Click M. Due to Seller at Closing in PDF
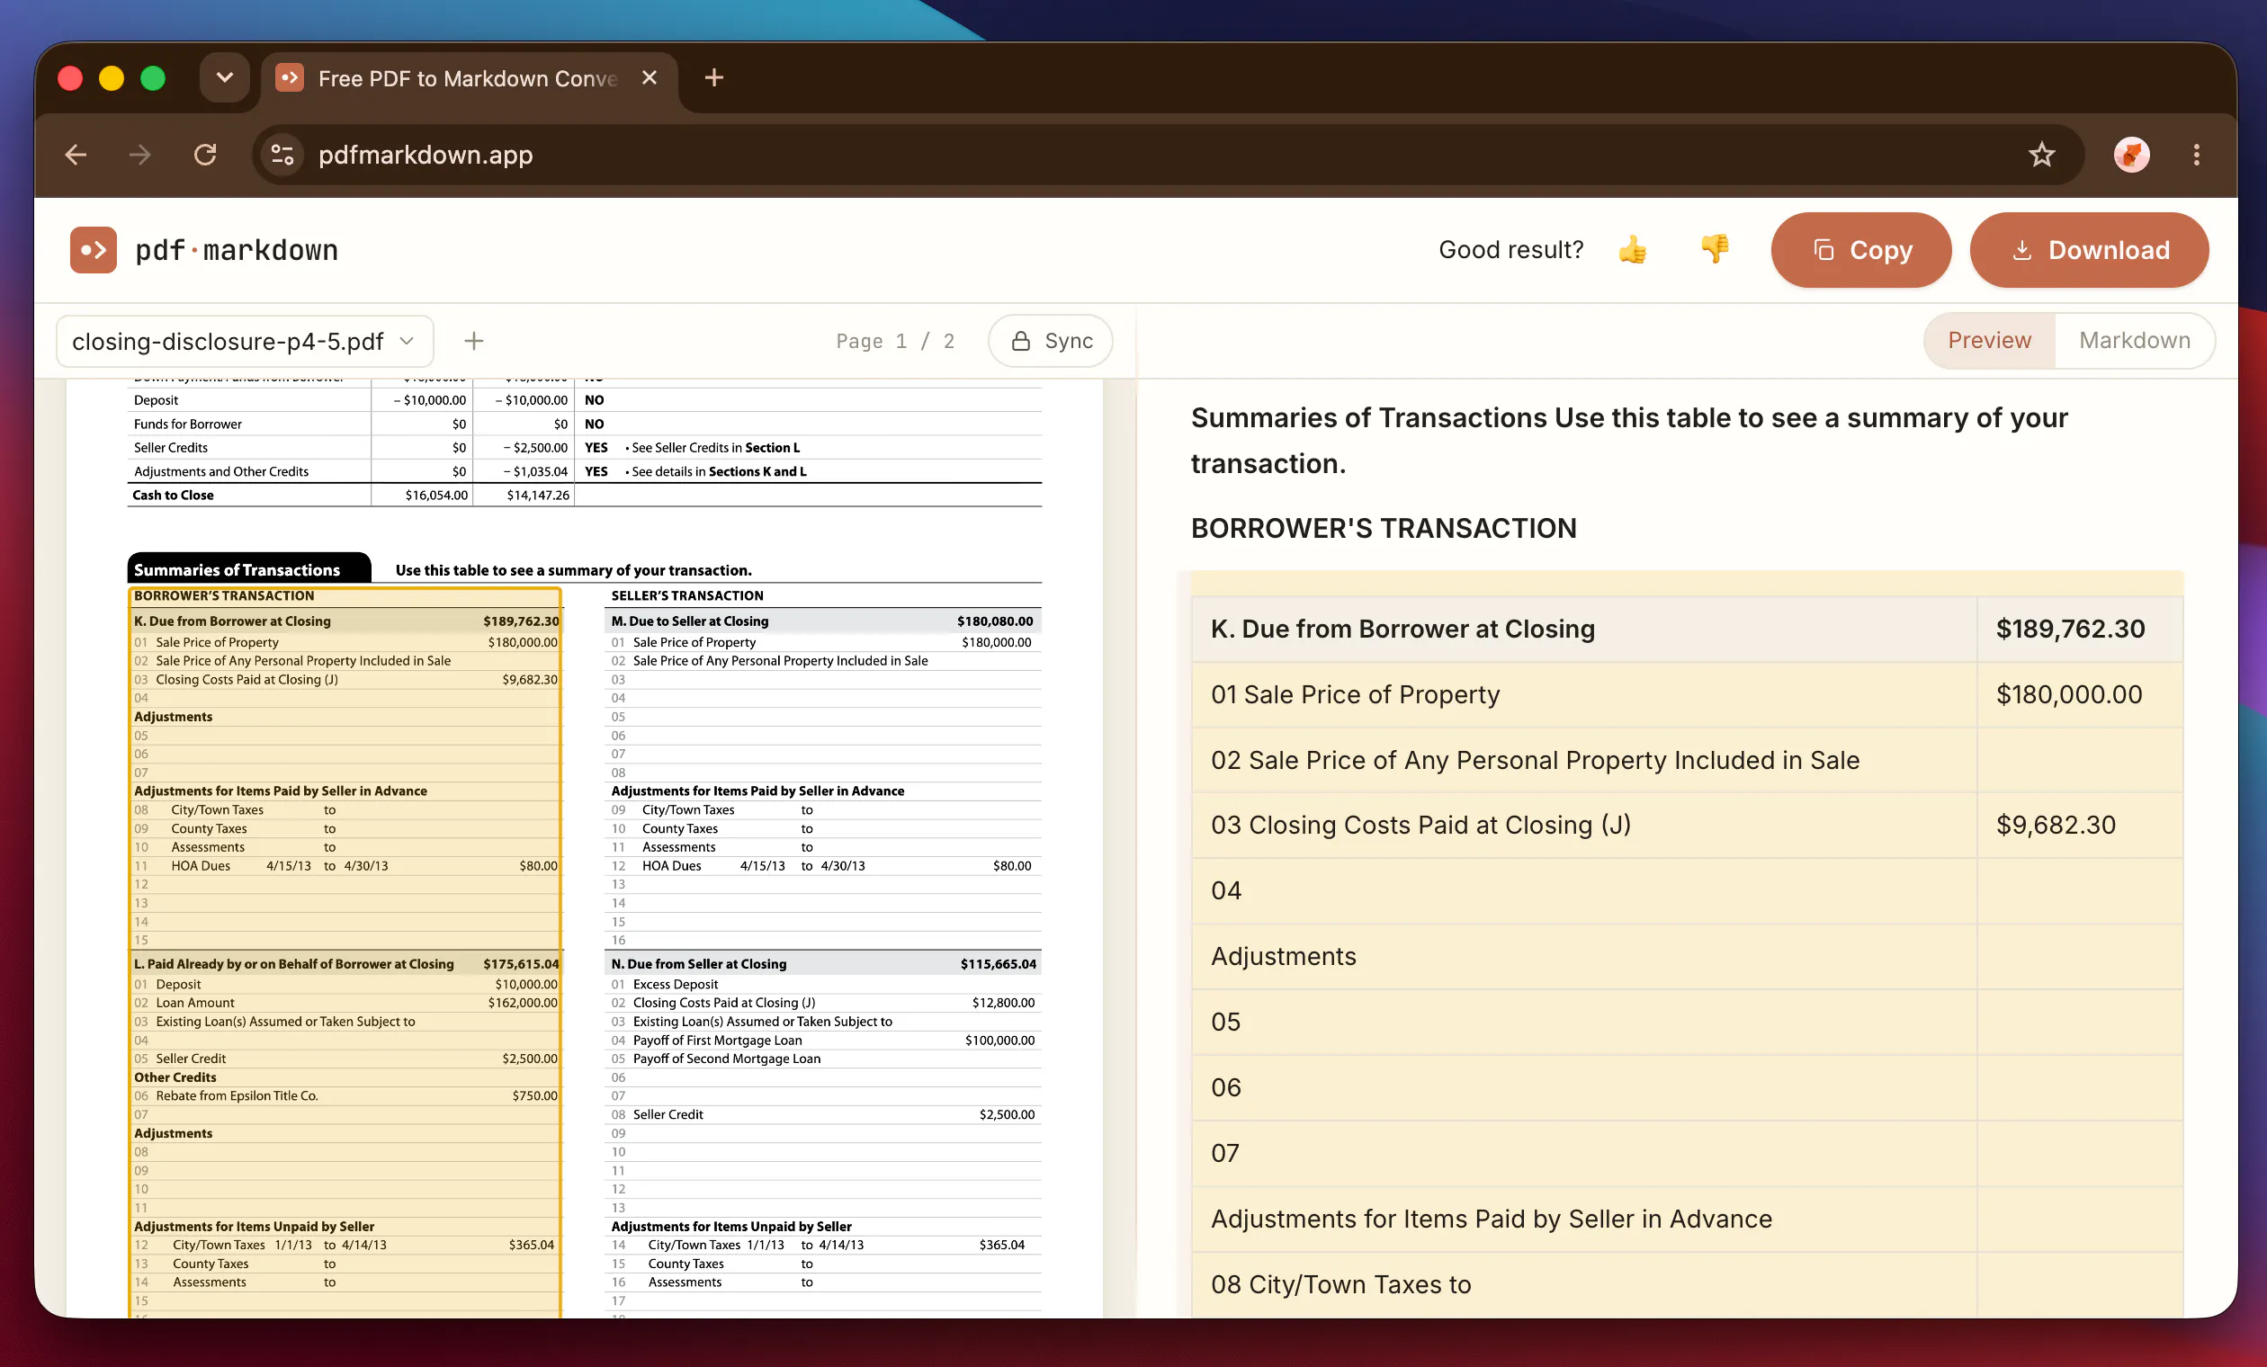Screen dimensions: 2267x1367 coord(690,621)
